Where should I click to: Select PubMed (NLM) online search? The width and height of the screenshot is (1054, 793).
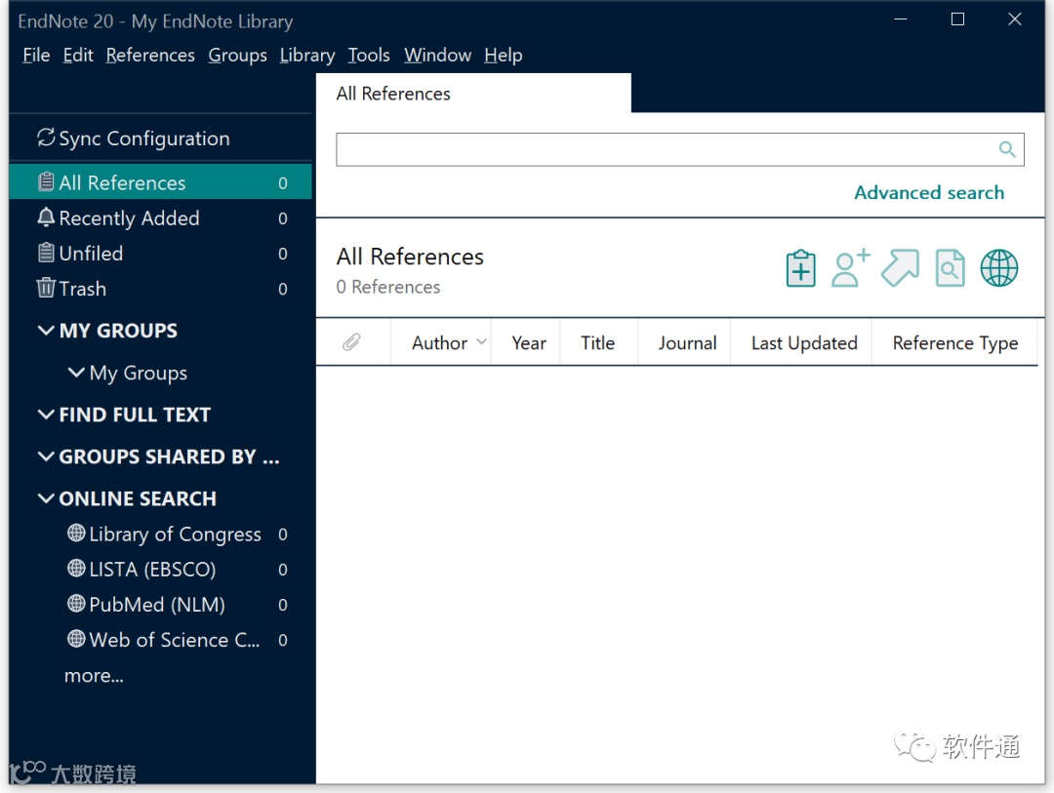pyautogui.click(x=160, y=604)
